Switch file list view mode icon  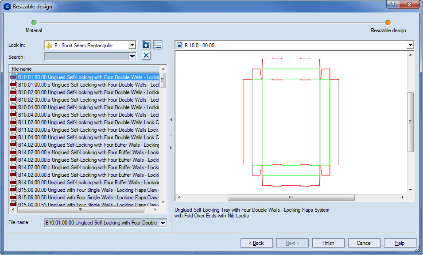click(x=158, y=45)
